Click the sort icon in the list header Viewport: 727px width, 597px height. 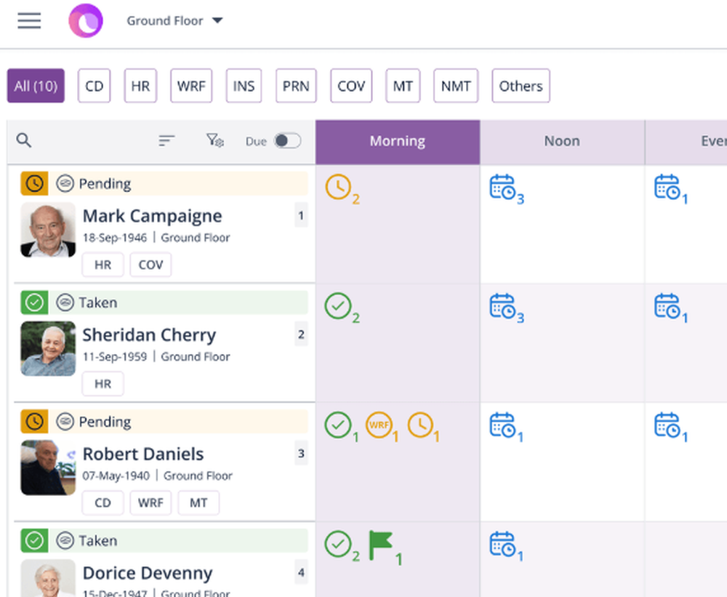coord(166,140)
